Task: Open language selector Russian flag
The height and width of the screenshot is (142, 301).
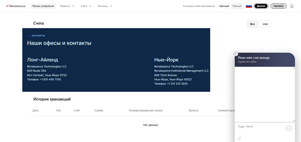Action: 249,6
